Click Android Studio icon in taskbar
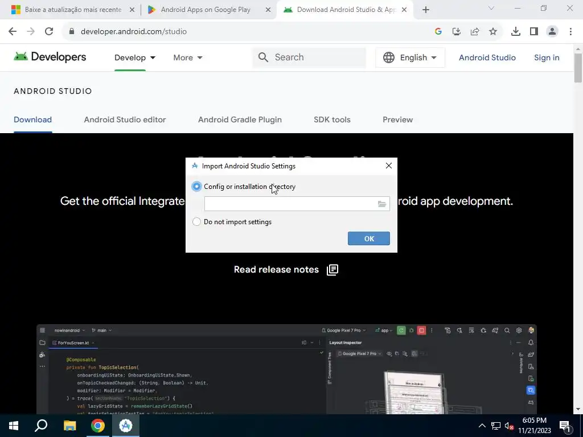 pyautogui.click(x=126, y=426)
